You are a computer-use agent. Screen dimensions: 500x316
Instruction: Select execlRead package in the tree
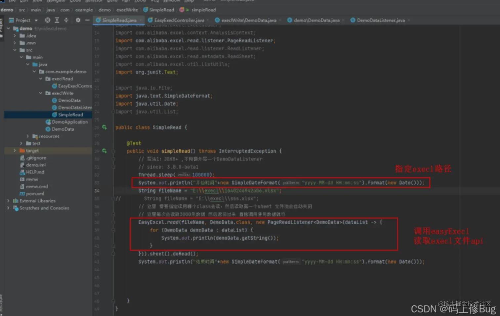click(x=62, y=79)
